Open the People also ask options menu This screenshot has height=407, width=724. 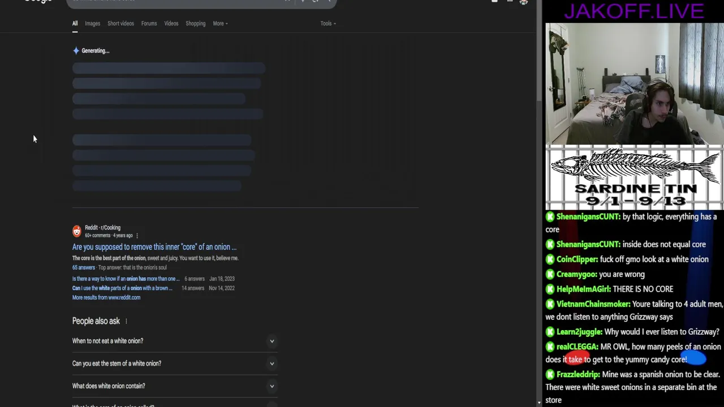(126, 321)
